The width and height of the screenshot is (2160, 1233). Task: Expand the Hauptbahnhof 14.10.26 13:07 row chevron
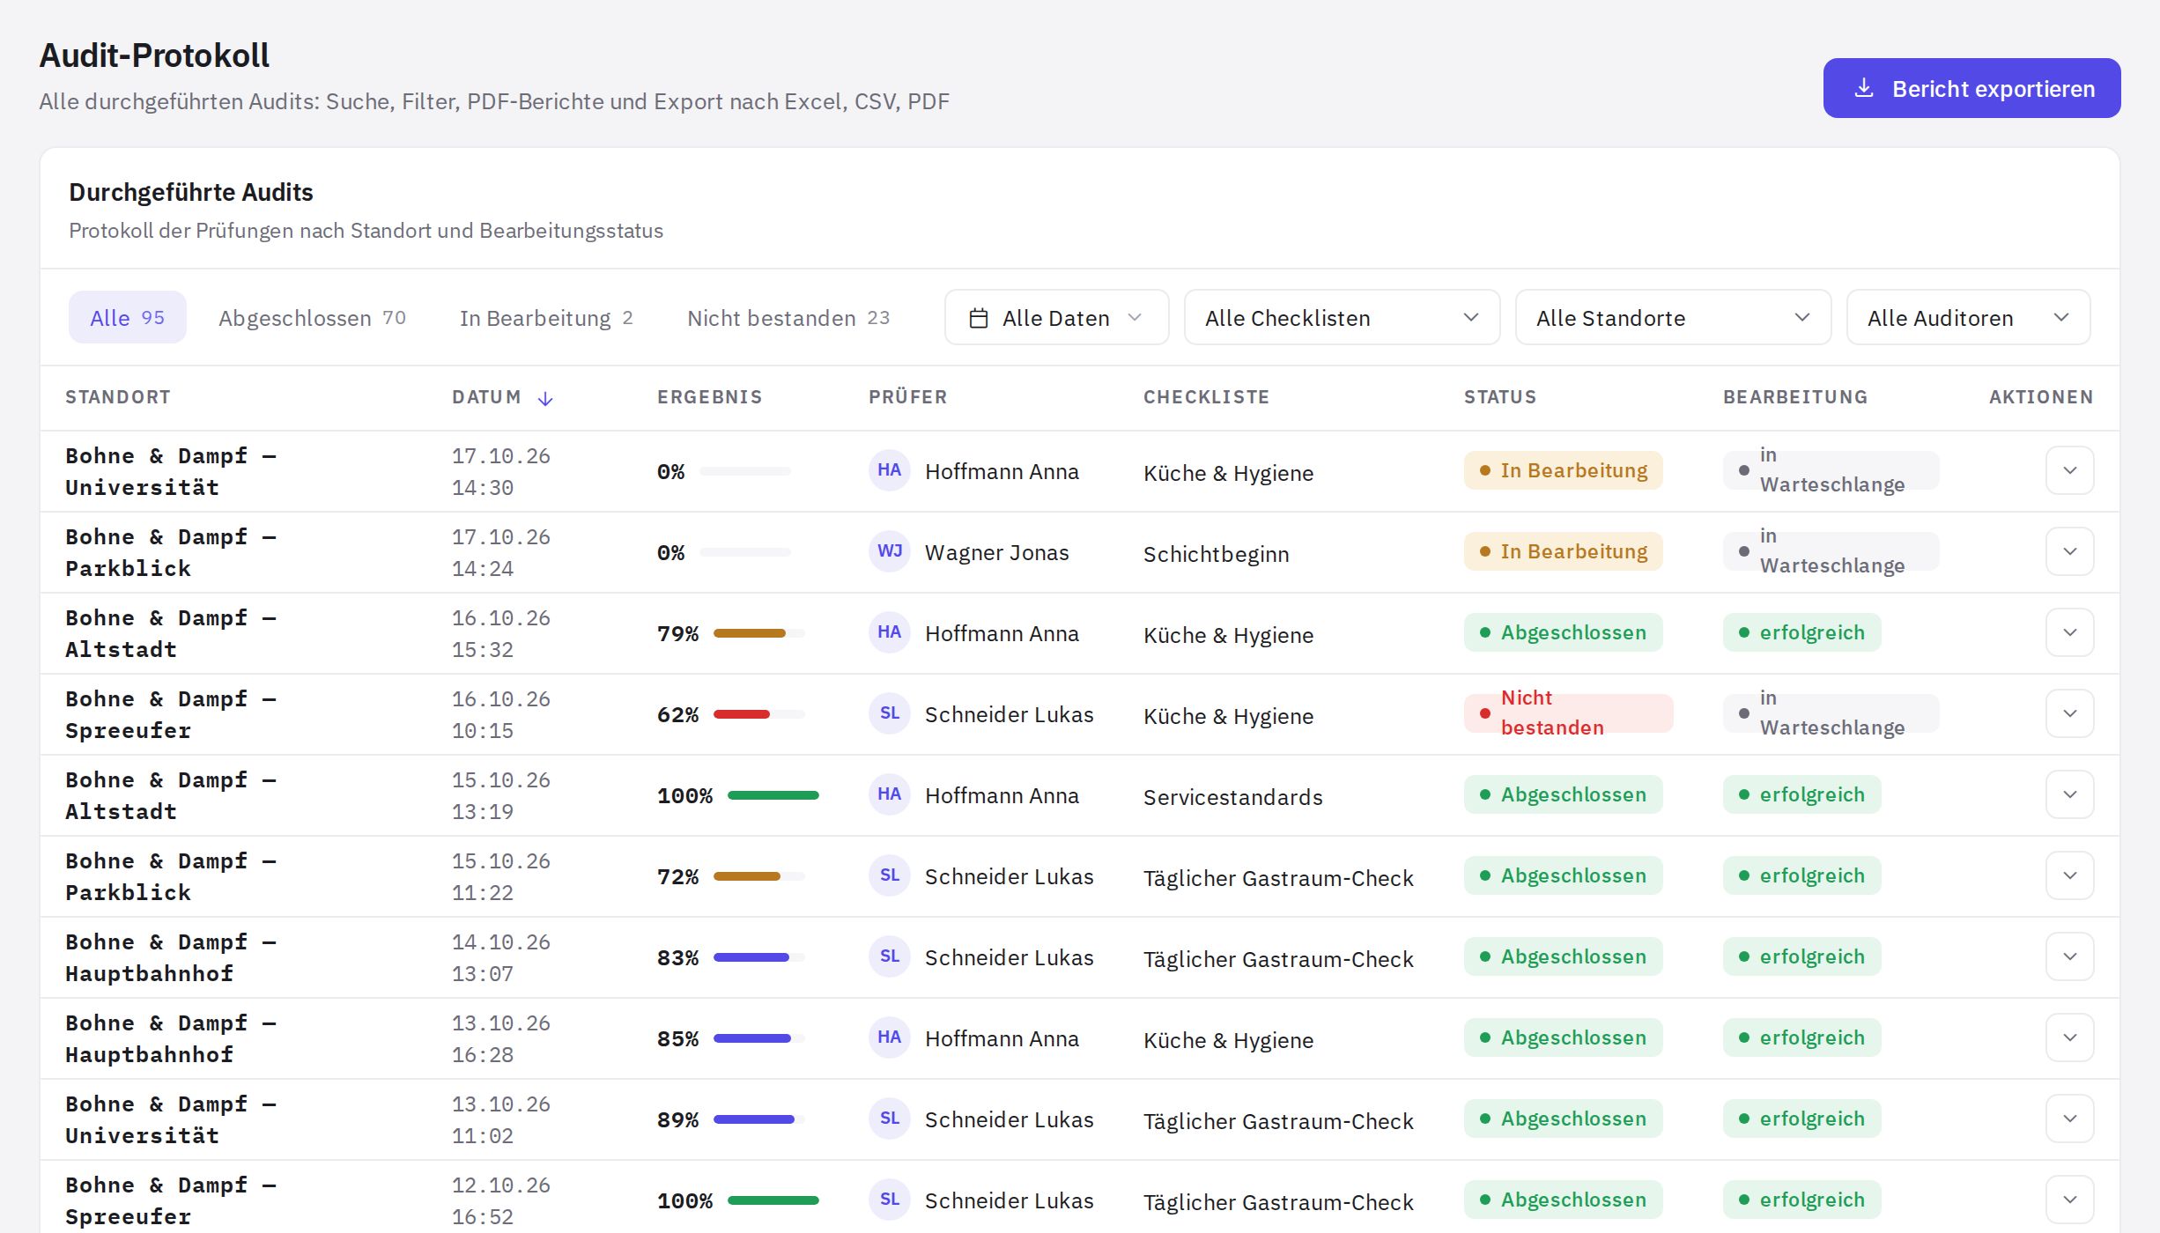pyautogui.click(x=2069, y=956)
